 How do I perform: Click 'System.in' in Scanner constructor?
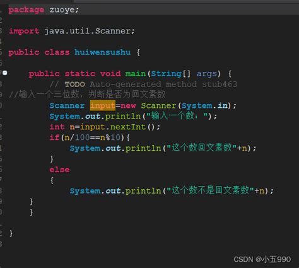204,105
